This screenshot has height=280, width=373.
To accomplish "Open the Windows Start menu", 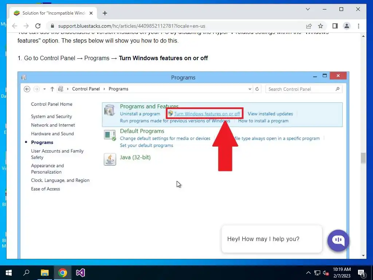I will 9,273.
